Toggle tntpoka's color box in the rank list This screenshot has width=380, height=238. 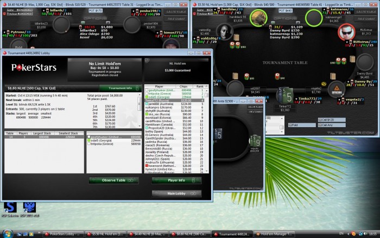click(x=147, y=93)
